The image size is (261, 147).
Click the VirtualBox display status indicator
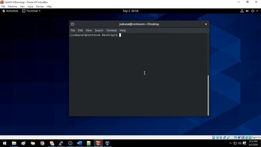tap(236, 138)
